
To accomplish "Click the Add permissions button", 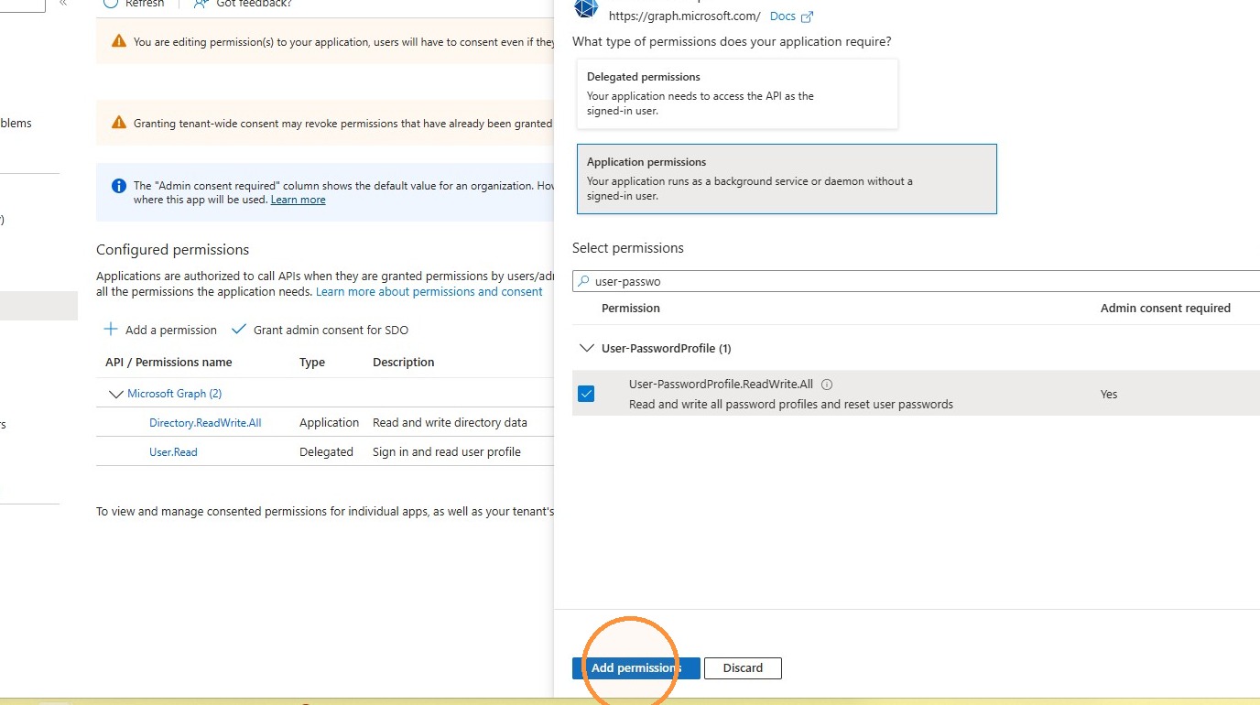I will pyautogui.click(x=636, y=668).
